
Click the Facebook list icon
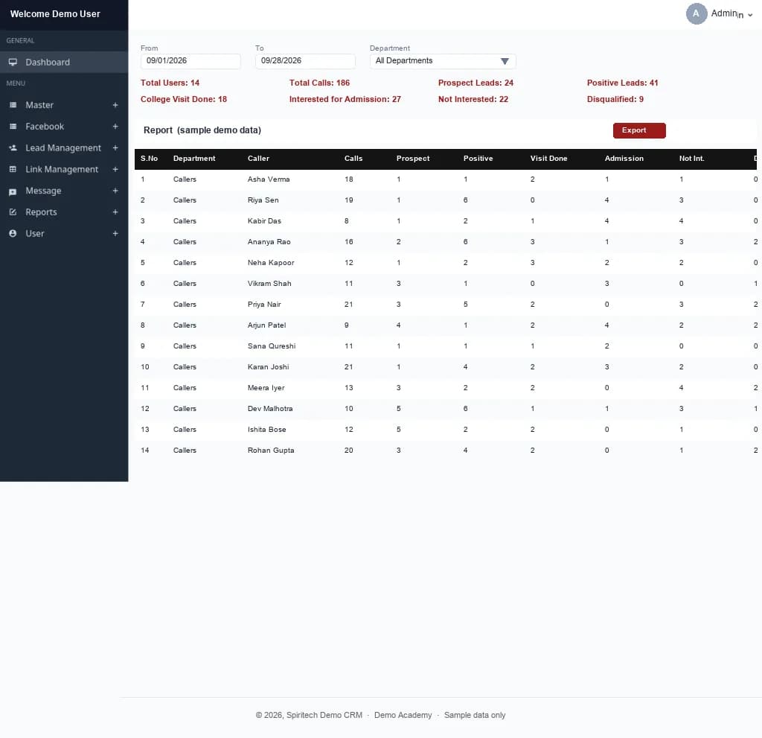tap(13, 127)
